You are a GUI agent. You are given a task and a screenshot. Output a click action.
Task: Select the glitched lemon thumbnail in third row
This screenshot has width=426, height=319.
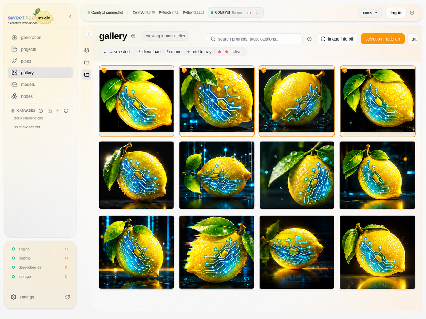click(x=217, y=252)
